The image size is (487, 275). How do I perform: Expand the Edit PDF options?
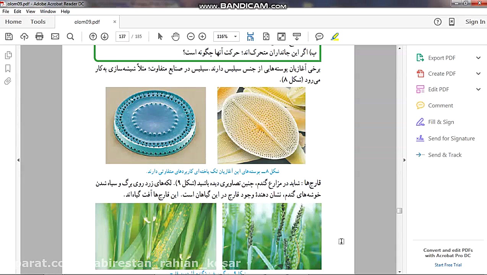tap(438, 89)
